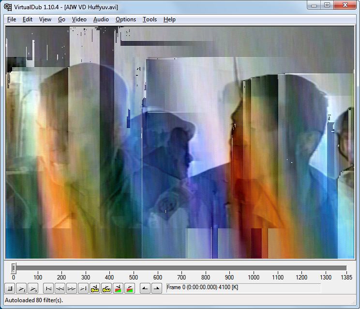The height and width of the screenshot is (309, 360).
Task: Minimize the VirtualDub window
Action: tap(314, 5)
